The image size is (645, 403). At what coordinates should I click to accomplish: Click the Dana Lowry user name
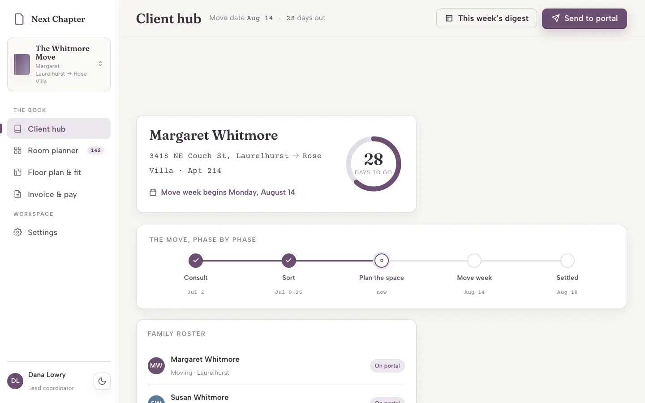(47, 375)
